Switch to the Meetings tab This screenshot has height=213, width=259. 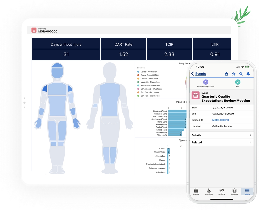pos(209,192)
